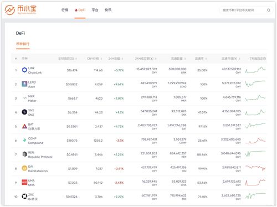Click the search magnifier icon

[x=269, y=10]
